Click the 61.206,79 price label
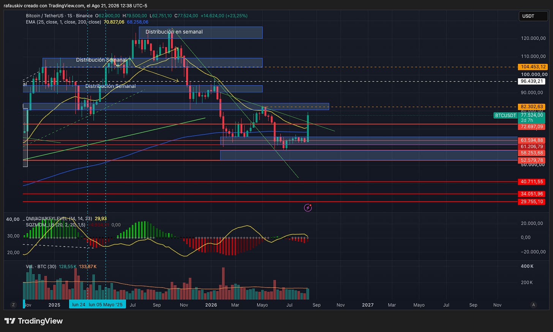The image size is (553, 332). point(532,147)
